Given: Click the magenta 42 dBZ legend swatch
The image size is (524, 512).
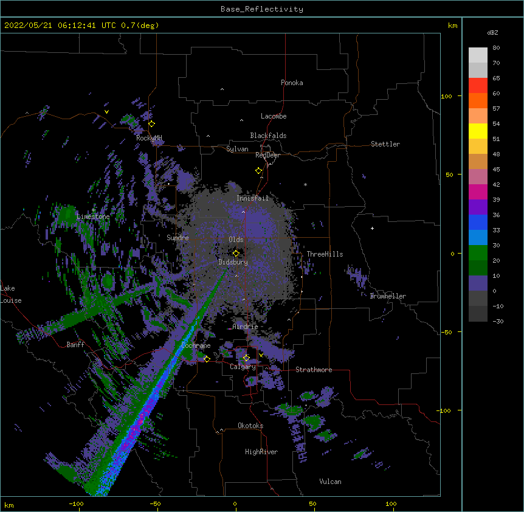Looking at the screenshot, I should point(478,192).
